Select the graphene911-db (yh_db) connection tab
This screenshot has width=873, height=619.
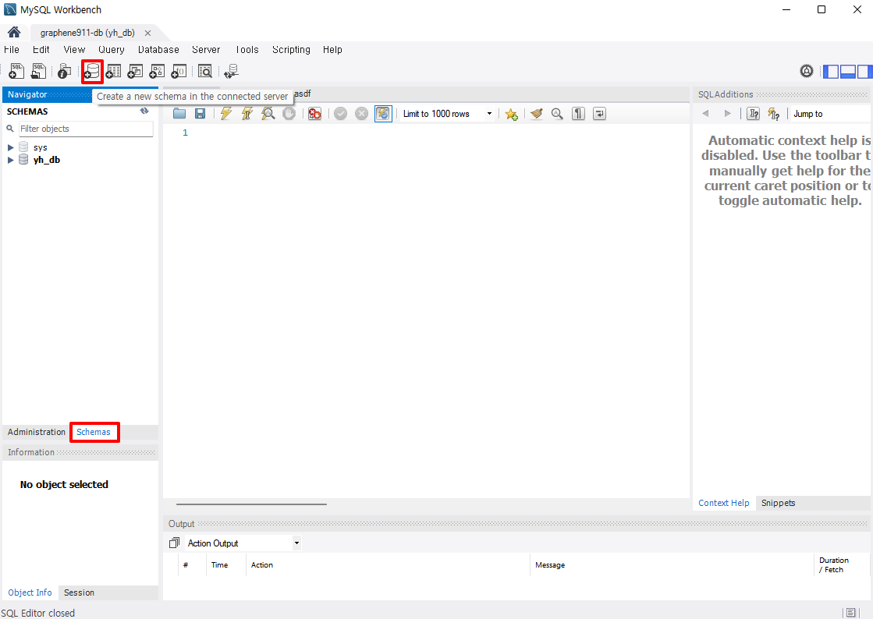pyautogui.click(x=87, y=33)
